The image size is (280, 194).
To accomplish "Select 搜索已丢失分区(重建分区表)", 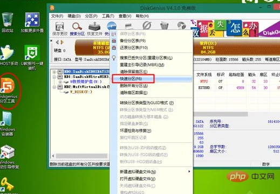I will pyautogui.click(x=151, y=58).
